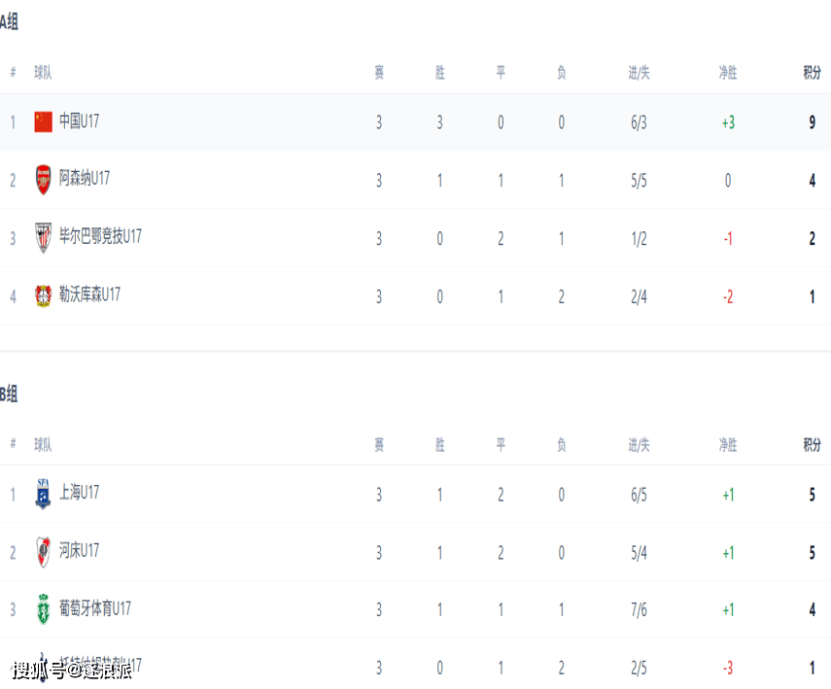Click the 净胜 column header in Group B
The image size is (831, 689).
pyautogui.click(x=728, y=445)
